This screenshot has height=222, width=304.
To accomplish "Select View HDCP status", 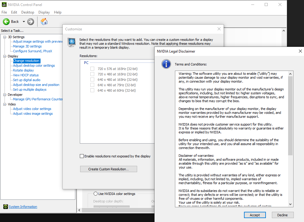I will point(26,75).
